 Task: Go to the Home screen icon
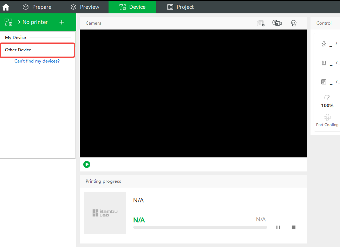coord(6,7)
